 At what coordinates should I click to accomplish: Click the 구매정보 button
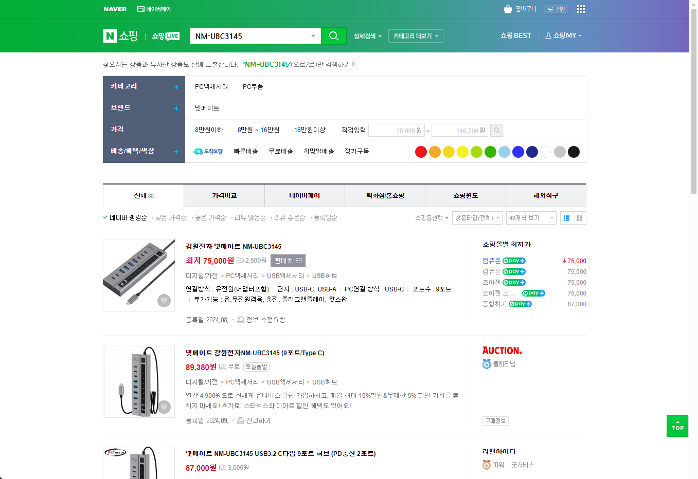[496, 421]
